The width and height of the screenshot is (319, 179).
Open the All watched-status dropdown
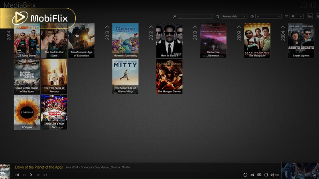297,16
